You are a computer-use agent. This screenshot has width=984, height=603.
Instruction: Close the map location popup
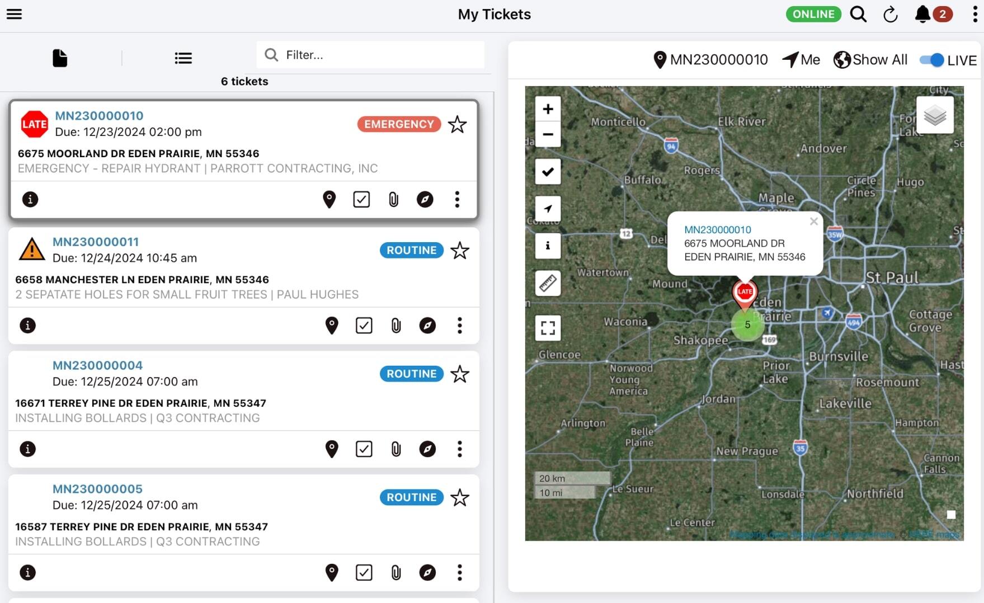tap(813, 222)
